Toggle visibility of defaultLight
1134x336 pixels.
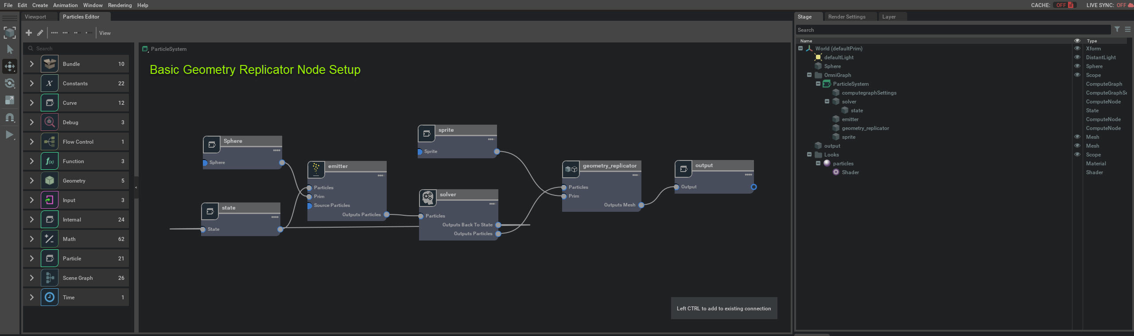[1077, 57]
